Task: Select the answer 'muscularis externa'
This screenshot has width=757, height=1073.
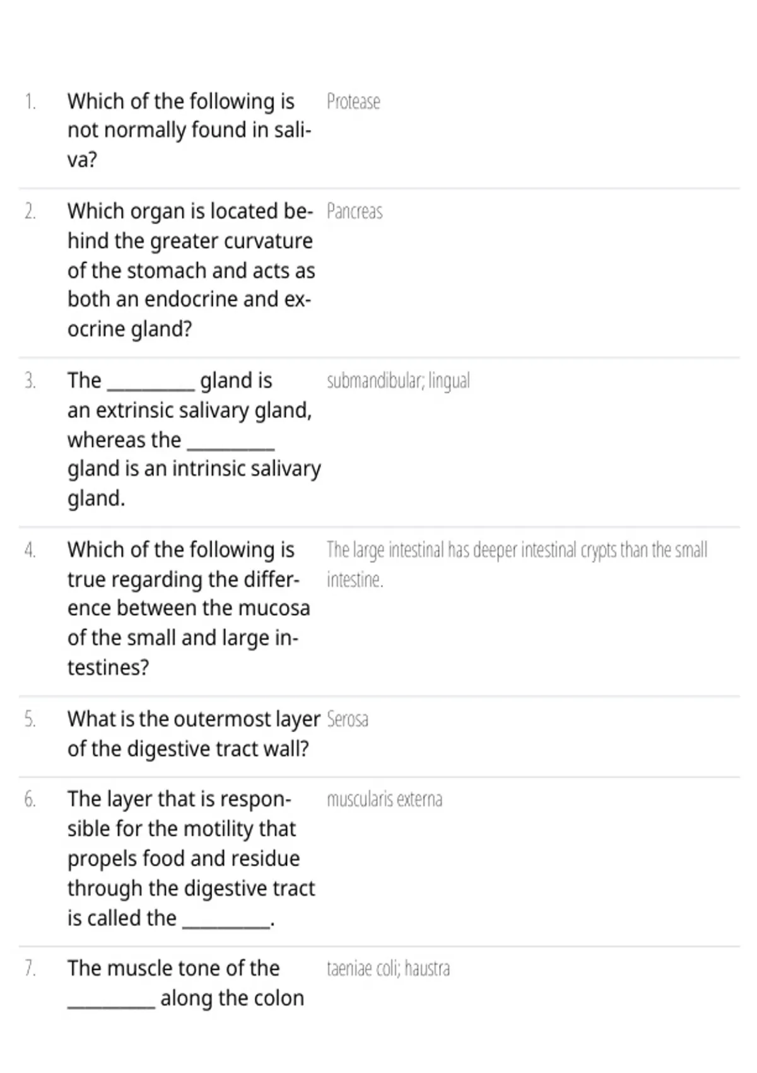Action: (x=384, y=800)
